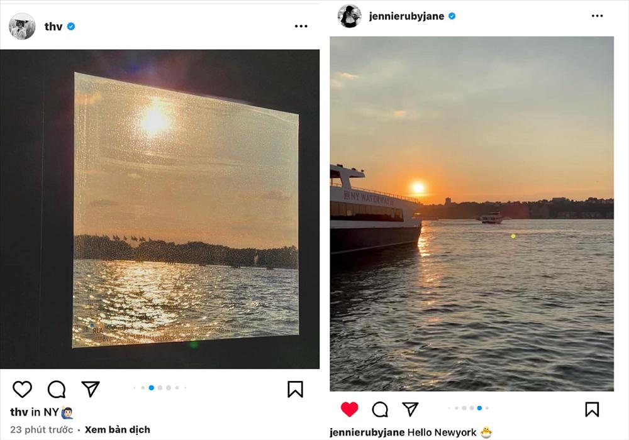Click "Xem bản dịch" to translate the caption
The image size is (629, 440).
click(118, 430)
